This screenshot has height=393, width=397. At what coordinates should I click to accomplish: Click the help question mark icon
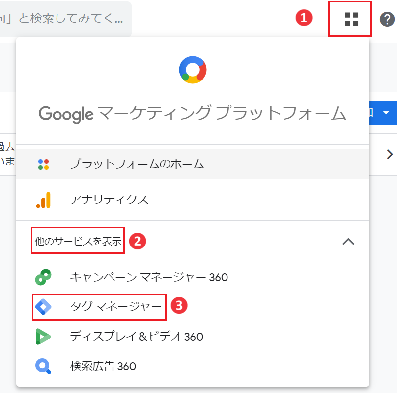(387, 19)
